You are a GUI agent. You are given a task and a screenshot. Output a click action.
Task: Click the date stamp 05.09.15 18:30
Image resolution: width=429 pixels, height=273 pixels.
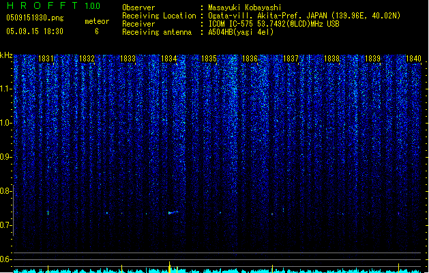pyautogui.click(x=35, y=31)
